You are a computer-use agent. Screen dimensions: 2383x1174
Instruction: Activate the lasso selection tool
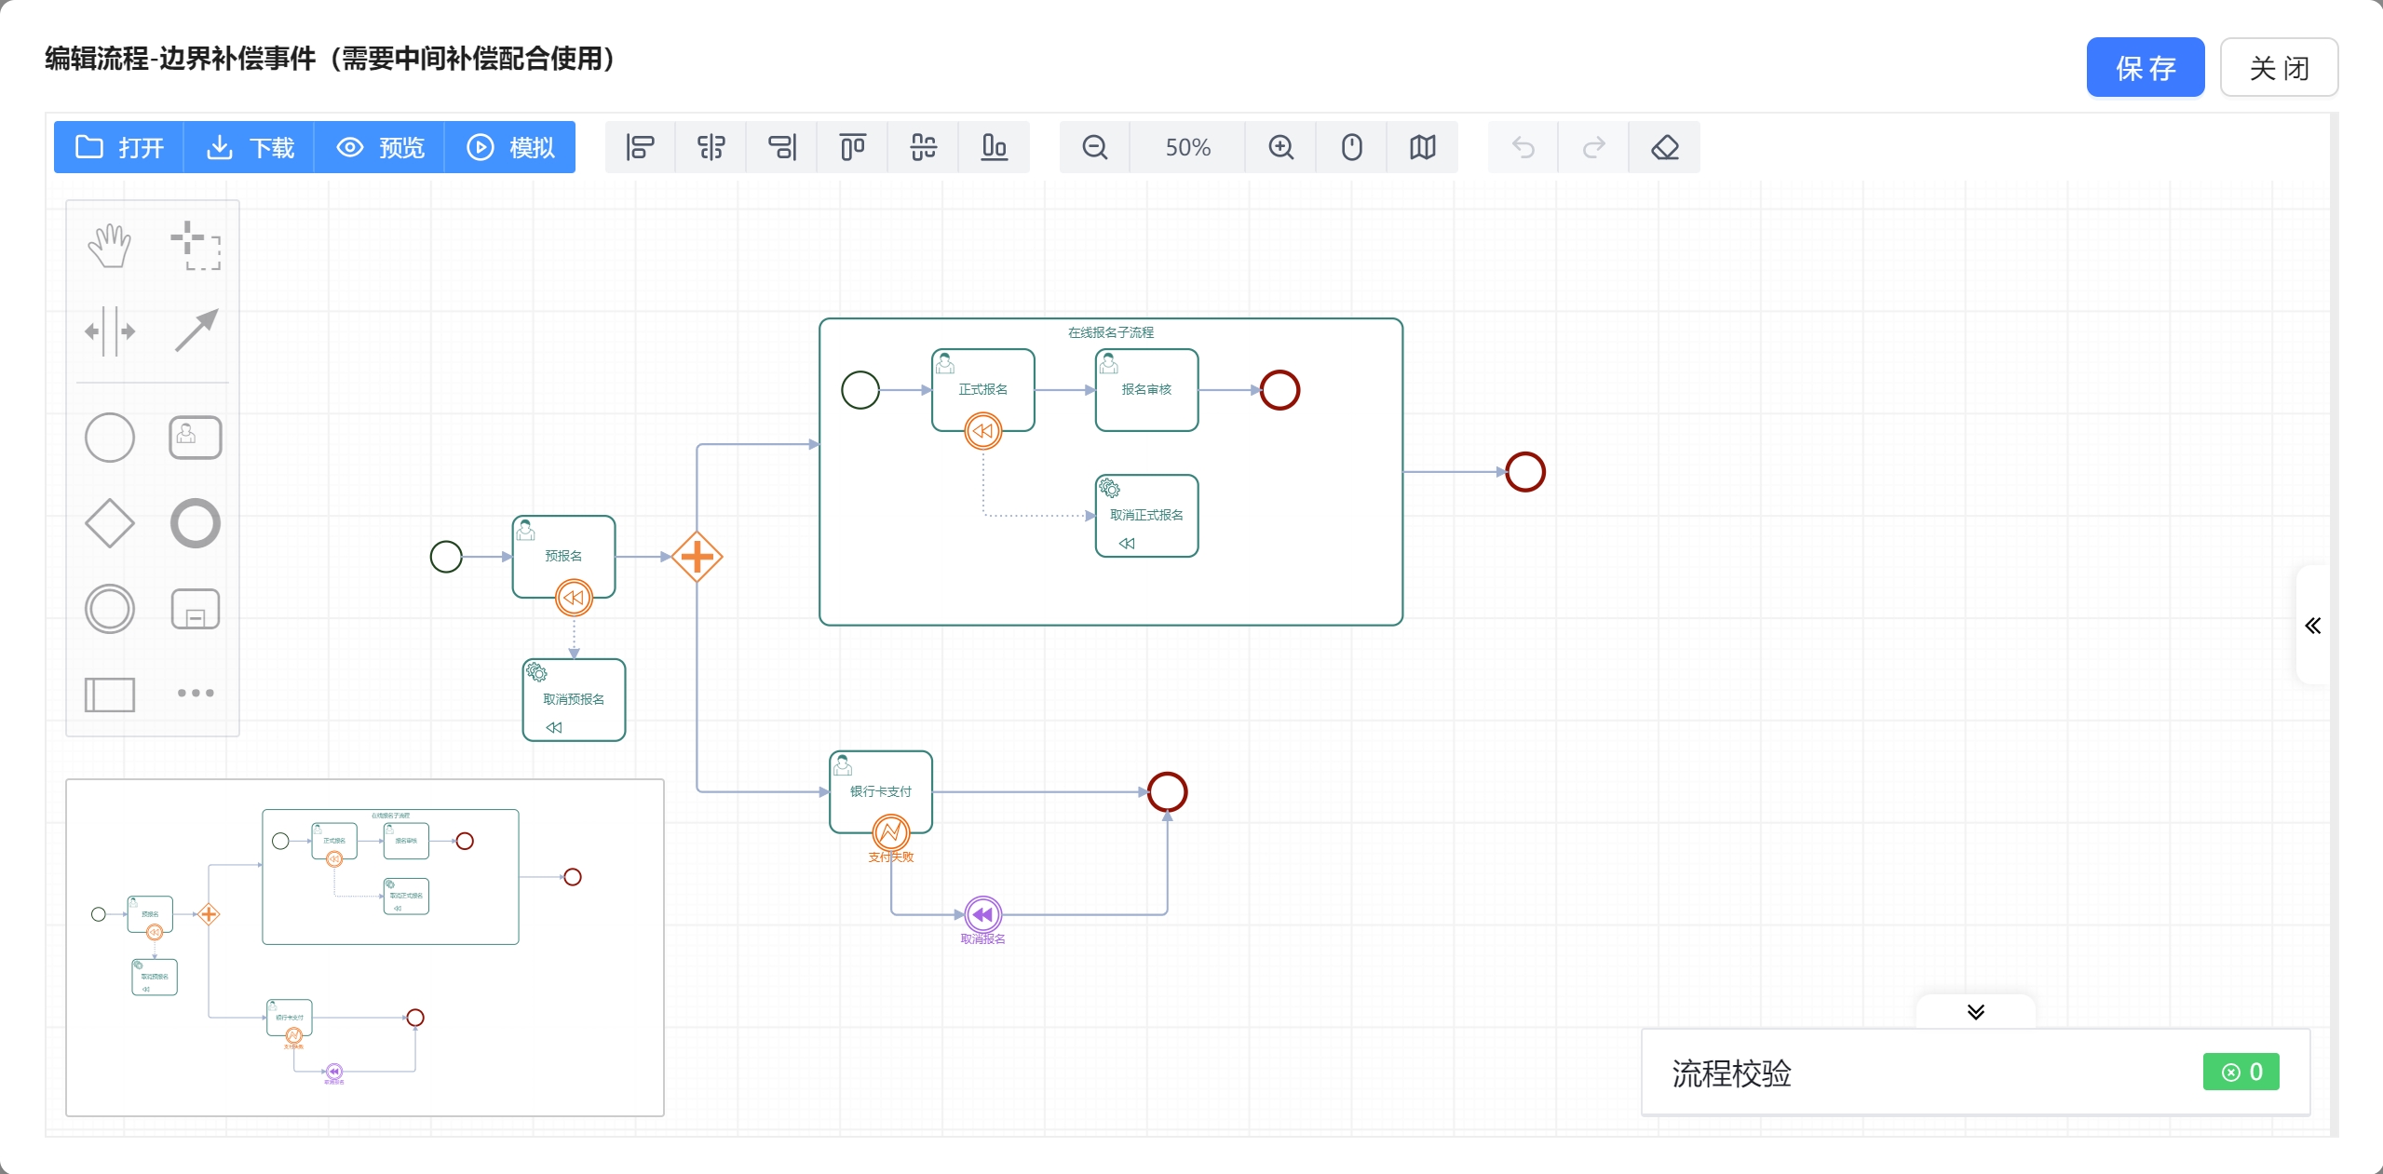pos(196,246)
